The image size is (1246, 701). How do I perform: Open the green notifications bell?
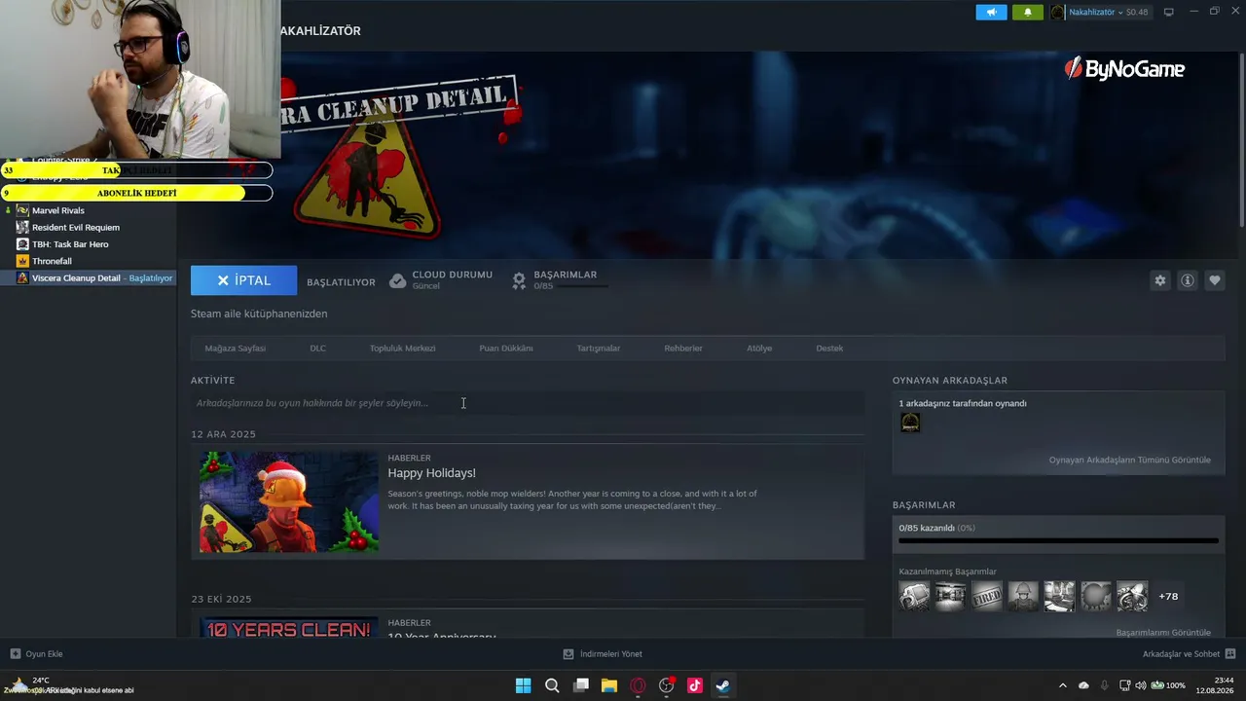click(1028, 12)
